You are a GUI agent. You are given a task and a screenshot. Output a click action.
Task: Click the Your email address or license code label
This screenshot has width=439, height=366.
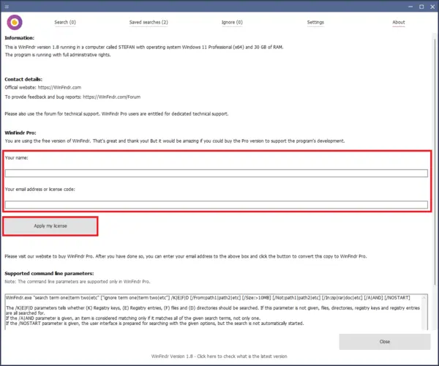(x=40, y=190)
